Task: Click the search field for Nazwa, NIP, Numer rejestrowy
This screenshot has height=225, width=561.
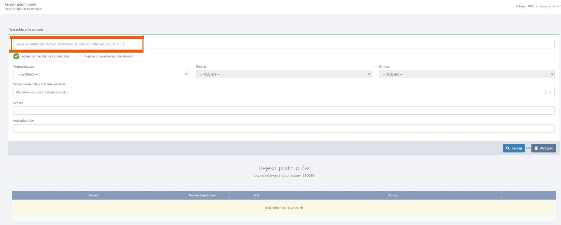Action: point(284,44)
